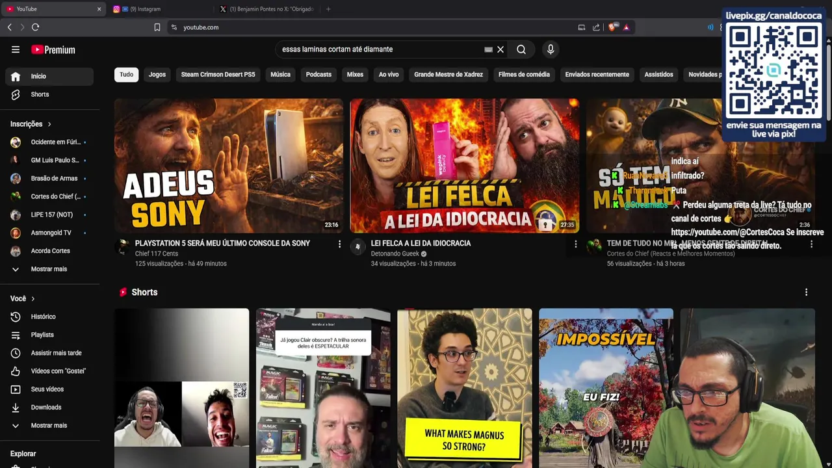The height and width of the screenshot is (468, 832).
Task: Click the LEI FELCA video thumbnail
Action: click(464, 166)
